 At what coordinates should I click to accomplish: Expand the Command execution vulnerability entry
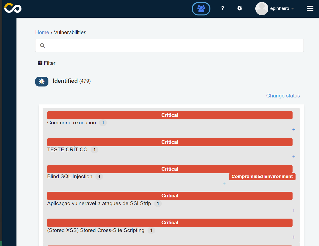coord(294,129)
